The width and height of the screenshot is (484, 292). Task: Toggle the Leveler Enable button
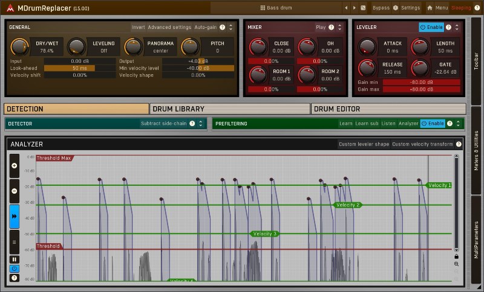point(431,27)
